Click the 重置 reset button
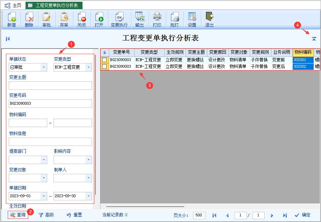Screen dimensions: 321x222 74,215
